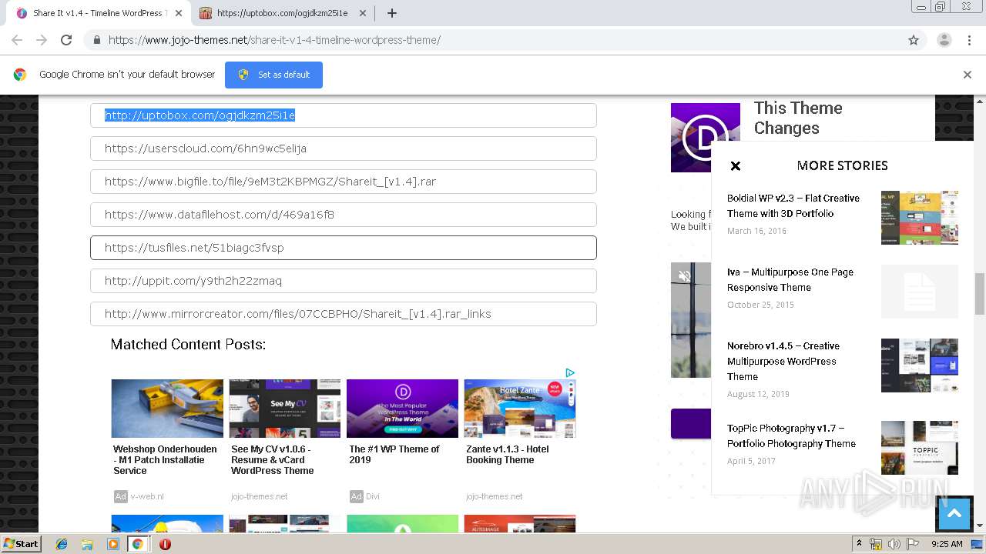Viewport: 986px width, 554px height.
Task: Open Boldial WP v2.3 story link
Action: [793, 205]
